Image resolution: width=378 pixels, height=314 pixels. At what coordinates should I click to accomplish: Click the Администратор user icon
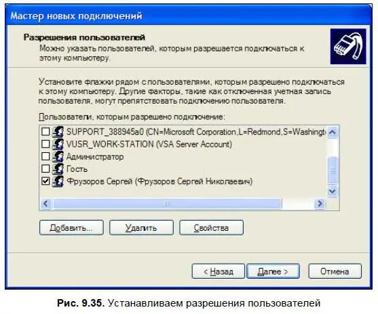click(x=58, y=156)
